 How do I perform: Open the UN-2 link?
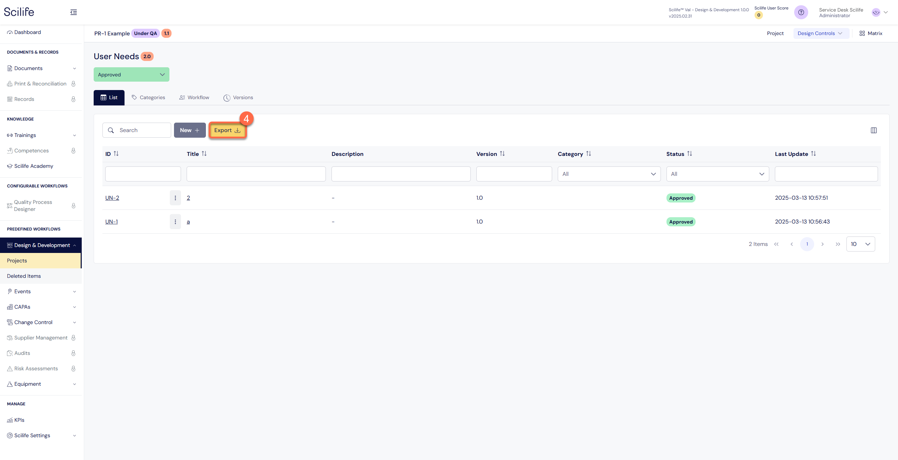coord(112,198)
